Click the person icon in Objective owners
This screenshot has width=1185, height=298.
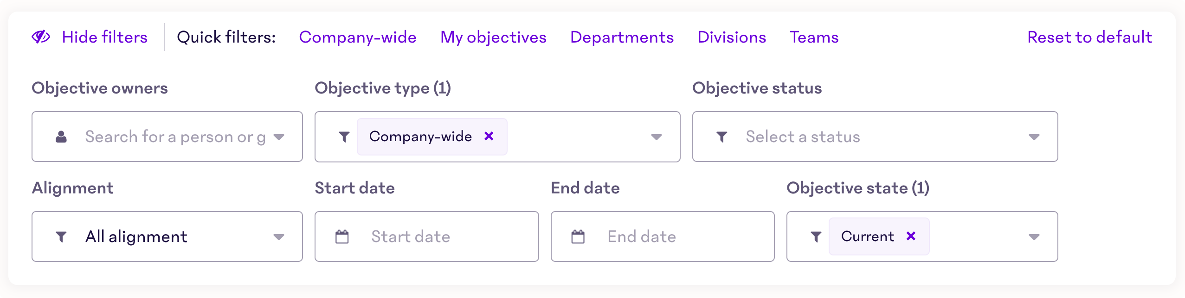click(x=61, y=137)
